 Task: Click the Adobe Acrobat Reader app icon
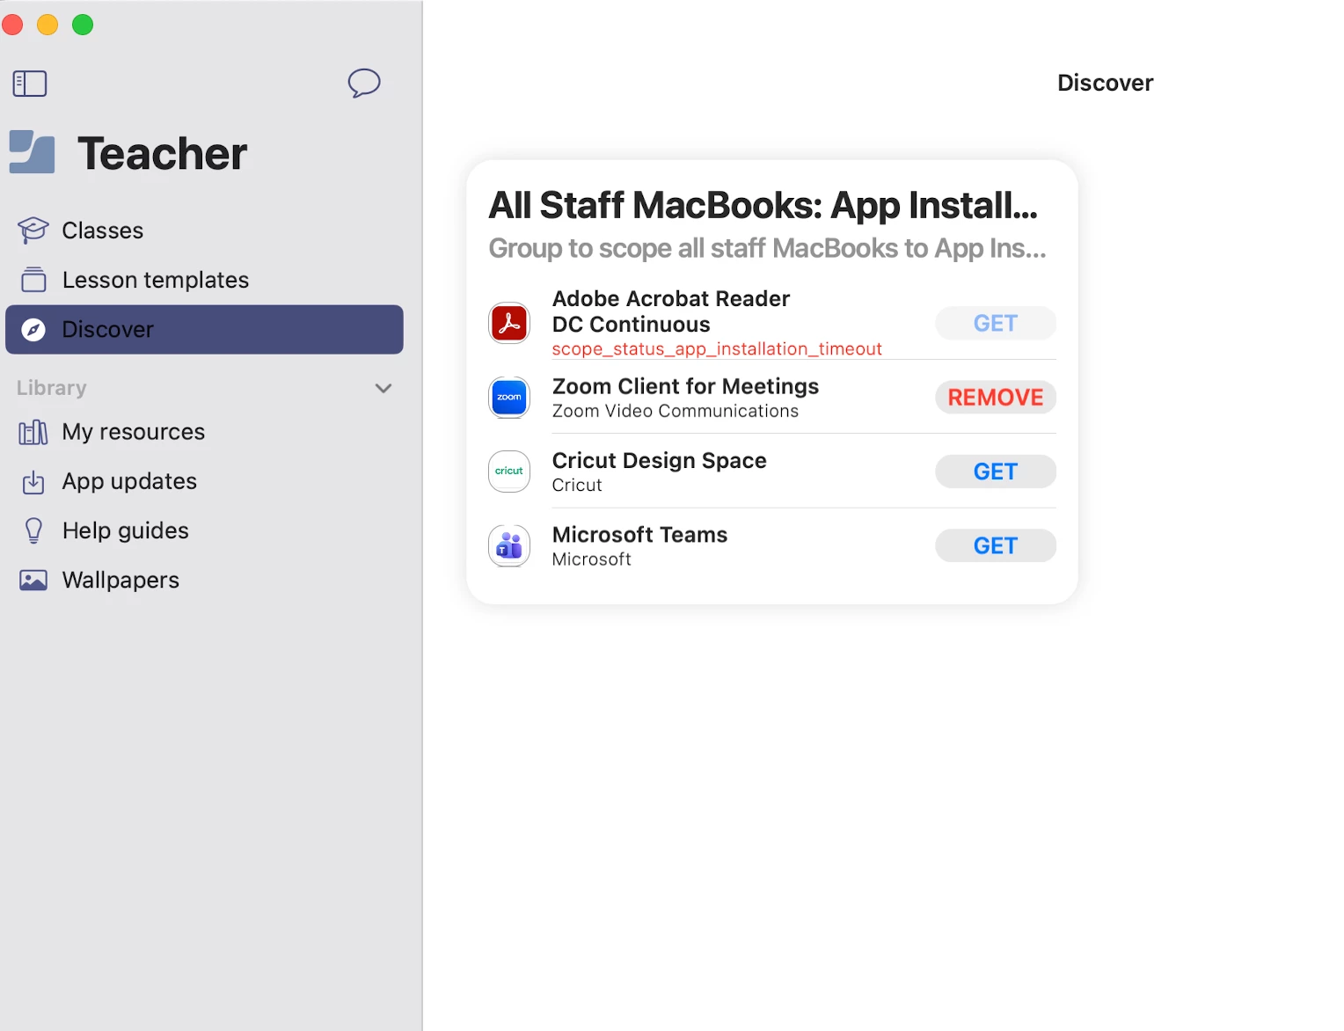pos(509,323)
